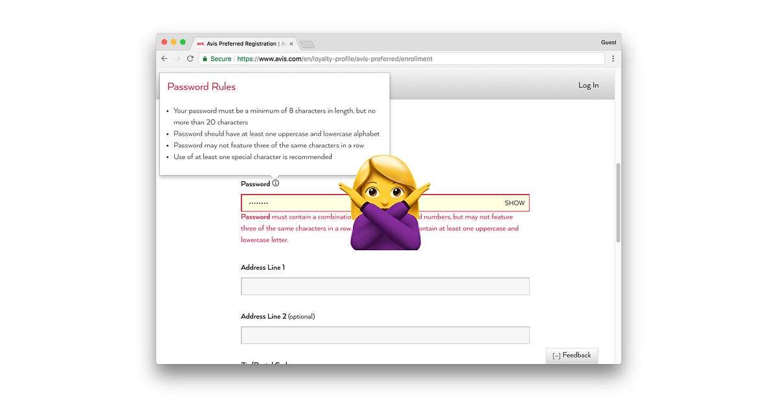The image size is (777, 419).
Task: Click the rule about special character recommended
Action: click(253, 157)
